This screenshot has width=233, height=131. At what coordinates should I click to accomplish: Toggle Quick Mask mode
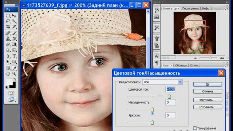click(x=11, y=93)
